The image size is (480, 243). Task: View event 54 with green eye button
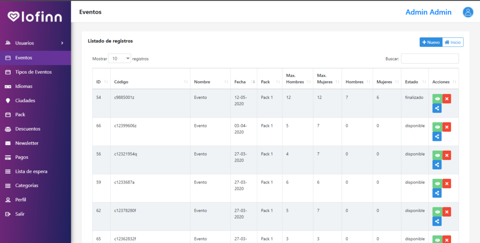437,99
